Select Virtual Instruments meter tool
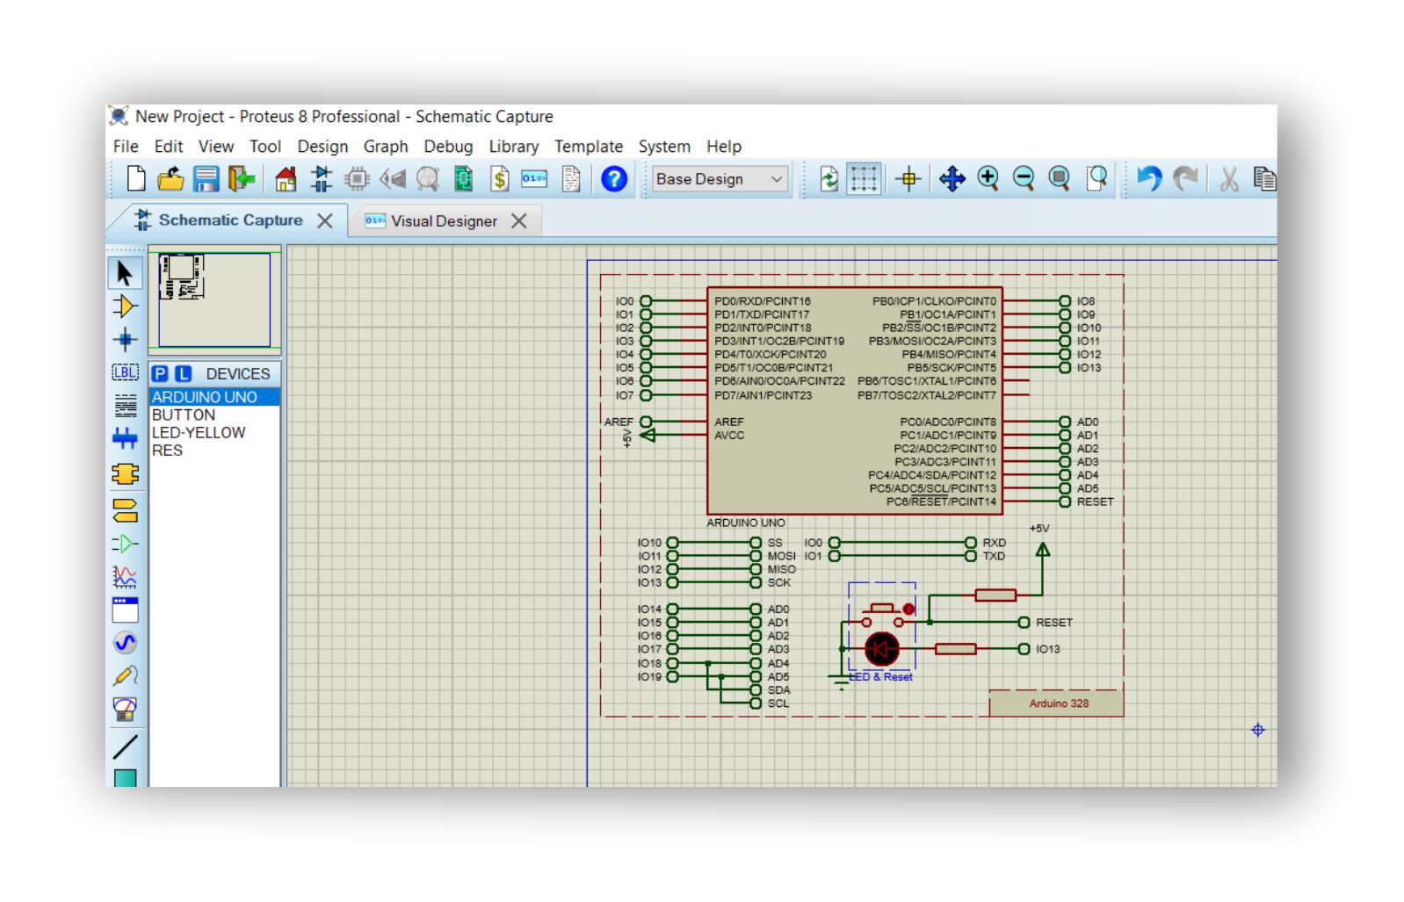 click(125, 710)
